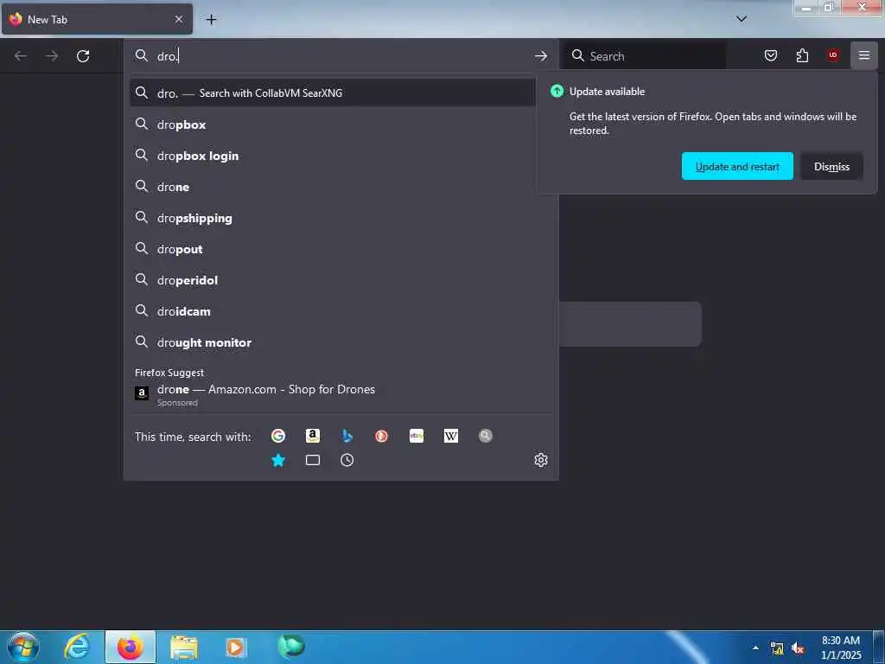
Task: Search bookmarks via the star icon
Action: pyautogui.click(x=278, y=460)
